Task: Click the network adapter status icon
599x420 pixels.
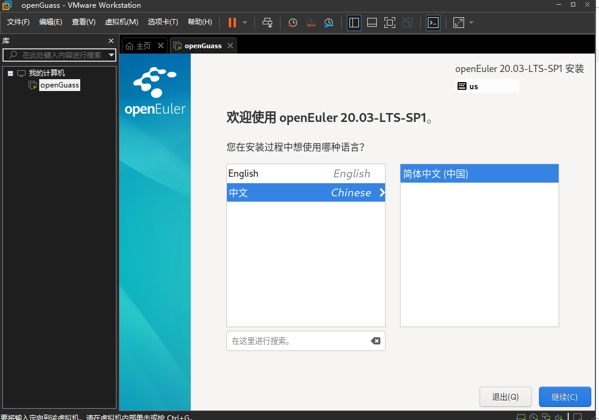Action: point(546,417)
